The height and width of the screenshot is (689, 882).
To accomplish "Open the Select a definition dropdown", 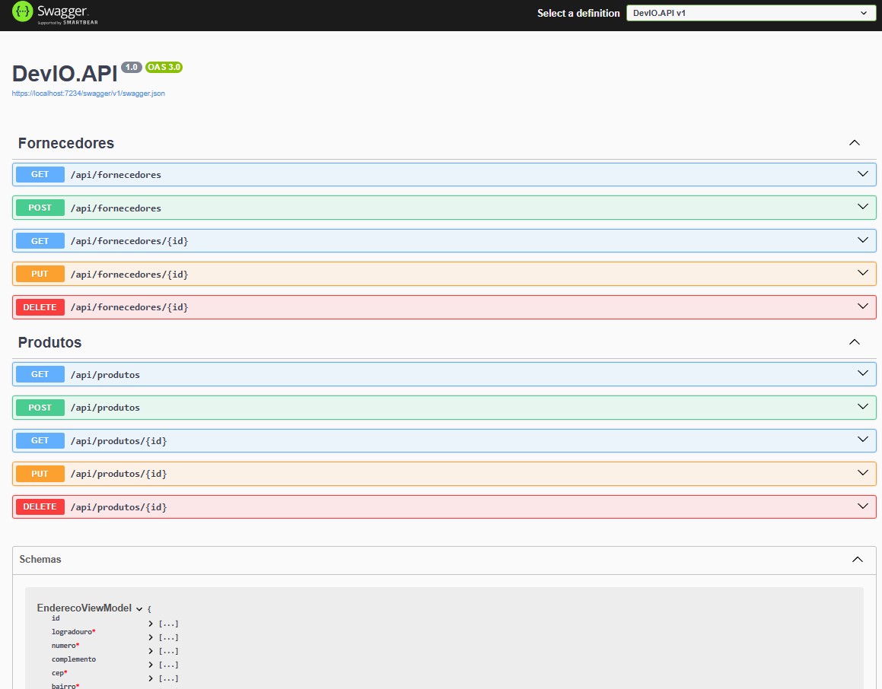I will (x=750, y=13).
